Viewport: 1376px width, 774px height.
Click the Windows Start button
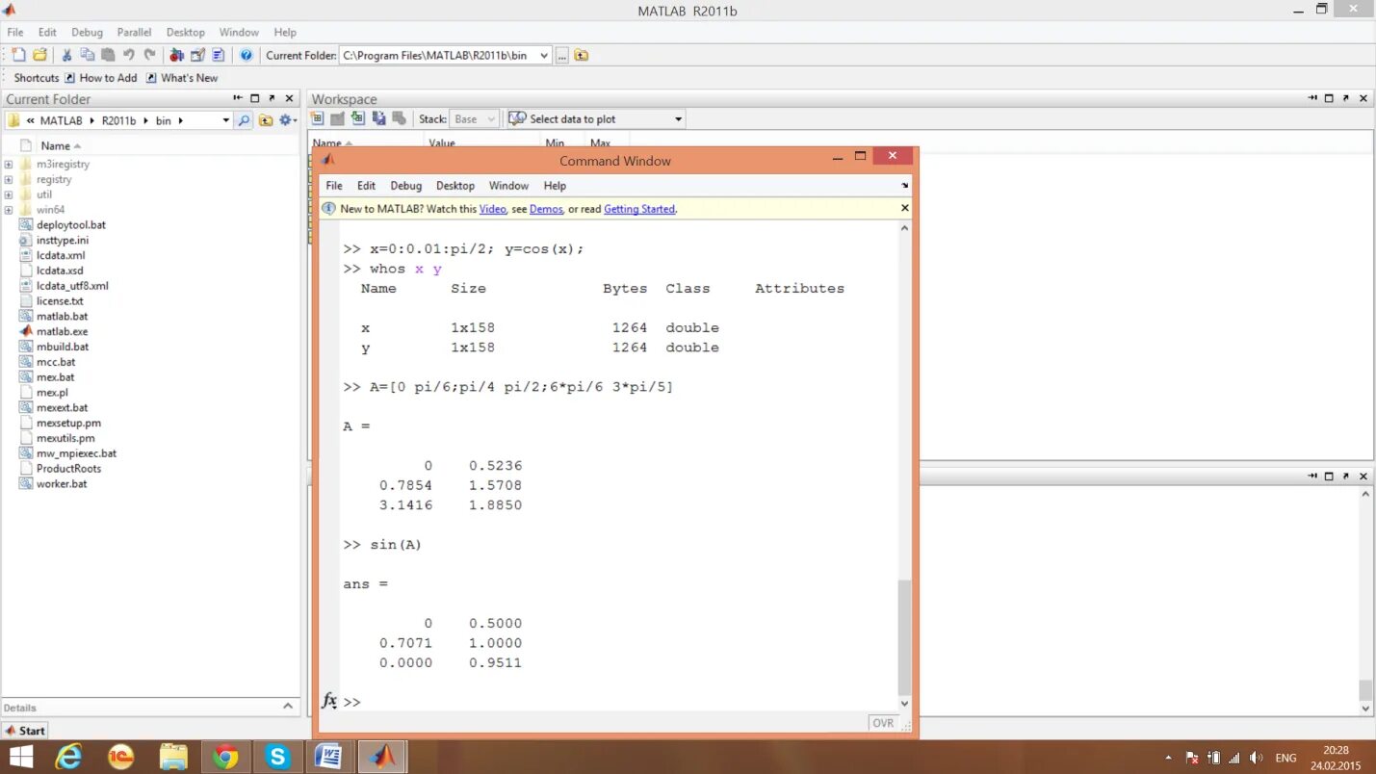[20, 758]
